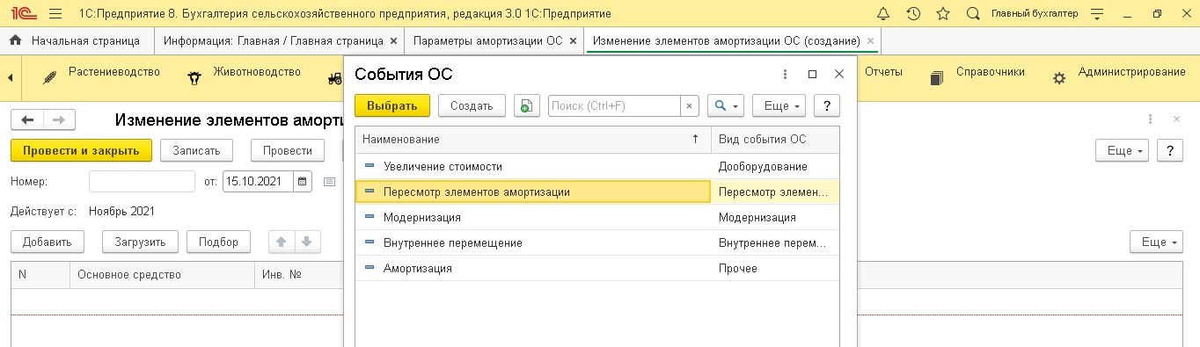This screenshot has height=347, width=1200.
Task: Close the События ОС dialog
Action: click(838, 75)
